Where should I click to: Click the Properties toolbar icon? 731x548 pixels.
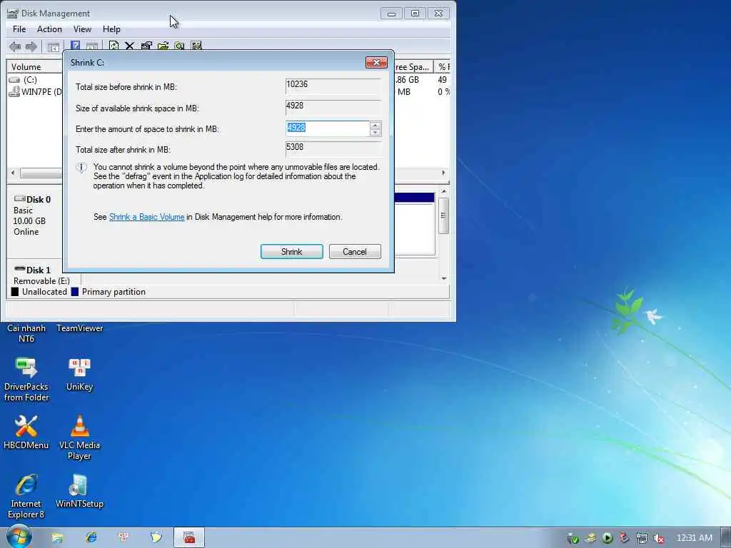click(146, 46)
